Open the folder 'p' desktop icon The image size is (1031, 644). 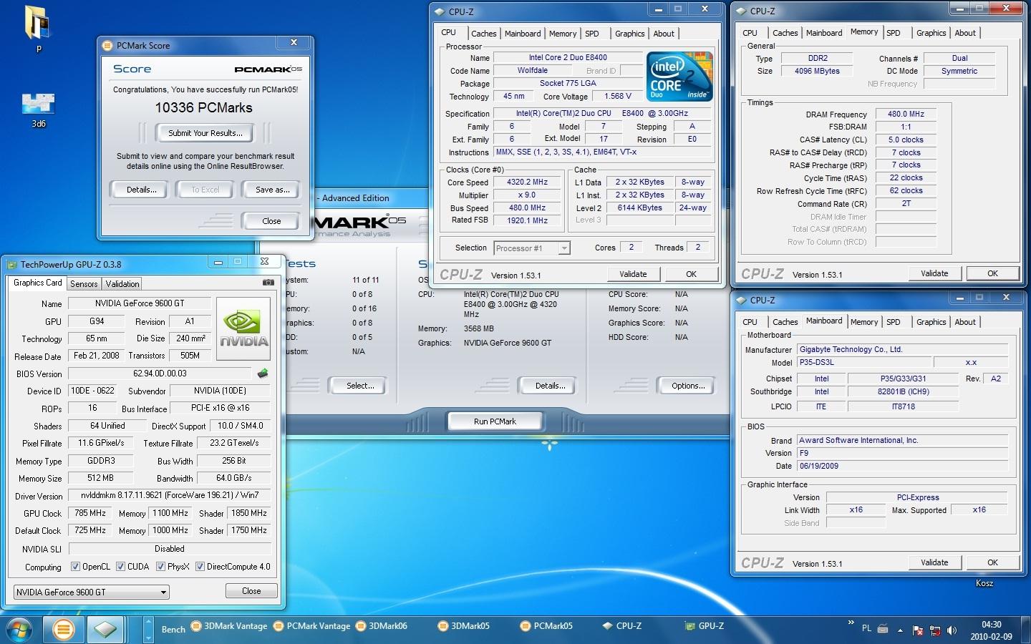(38, 29)
